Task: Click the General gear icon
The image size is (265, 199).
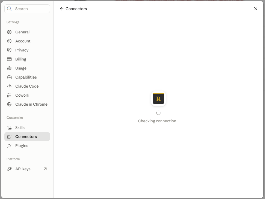Action: pos(9,32)
